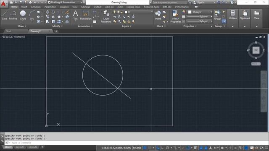
Task: Toggle object snap in status bar
Action: (188, 148)
